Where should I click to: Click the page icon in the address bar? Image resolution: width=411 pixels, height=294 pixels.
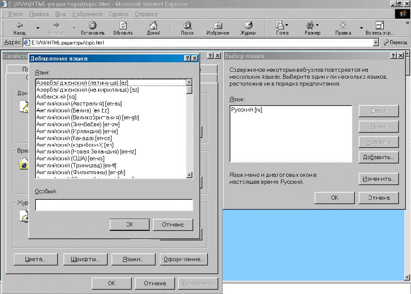[x=27, y=42]
